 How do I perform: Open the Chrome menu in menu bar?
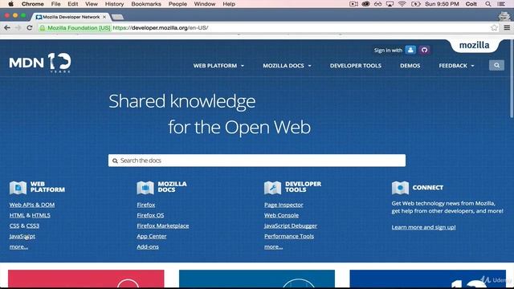pos(32,4)
